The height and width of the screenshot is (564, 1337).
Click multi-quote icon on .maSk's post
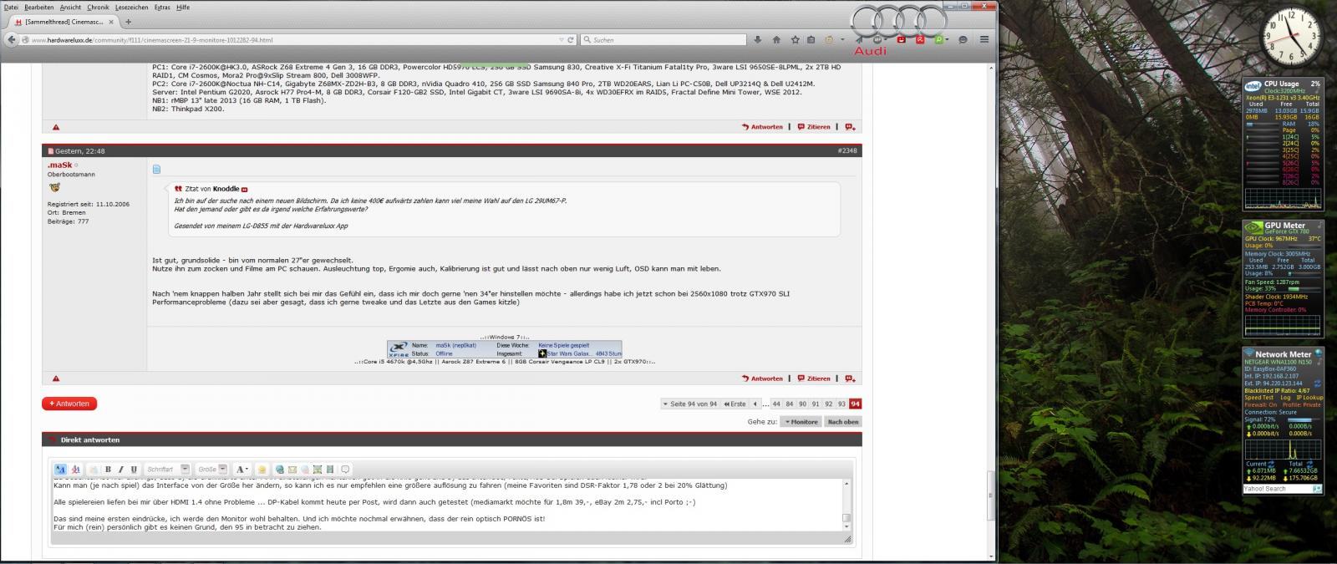tap(850, 379)
